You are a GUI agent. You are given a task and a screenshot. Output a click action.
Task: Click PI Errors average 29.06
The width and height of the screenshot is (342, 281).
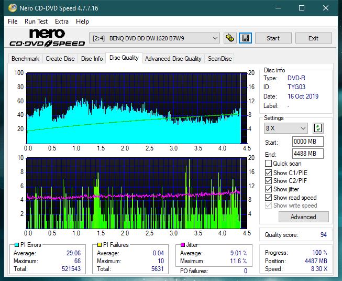pos(73,253)
